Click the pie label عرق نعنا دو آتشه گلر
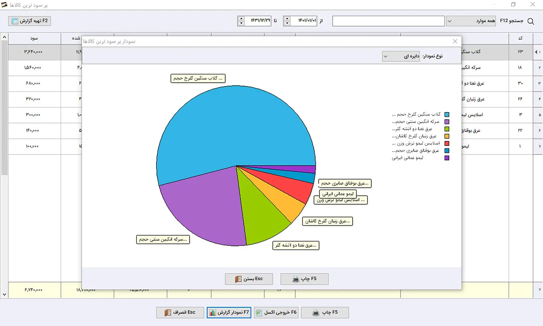Image resolution: width=543 pixels, height=326 pixels. coord(296,245)
